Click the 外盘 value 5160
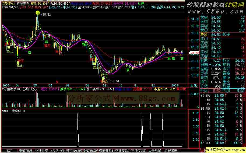This screenshot has height=153, width=246. [217, 91]
